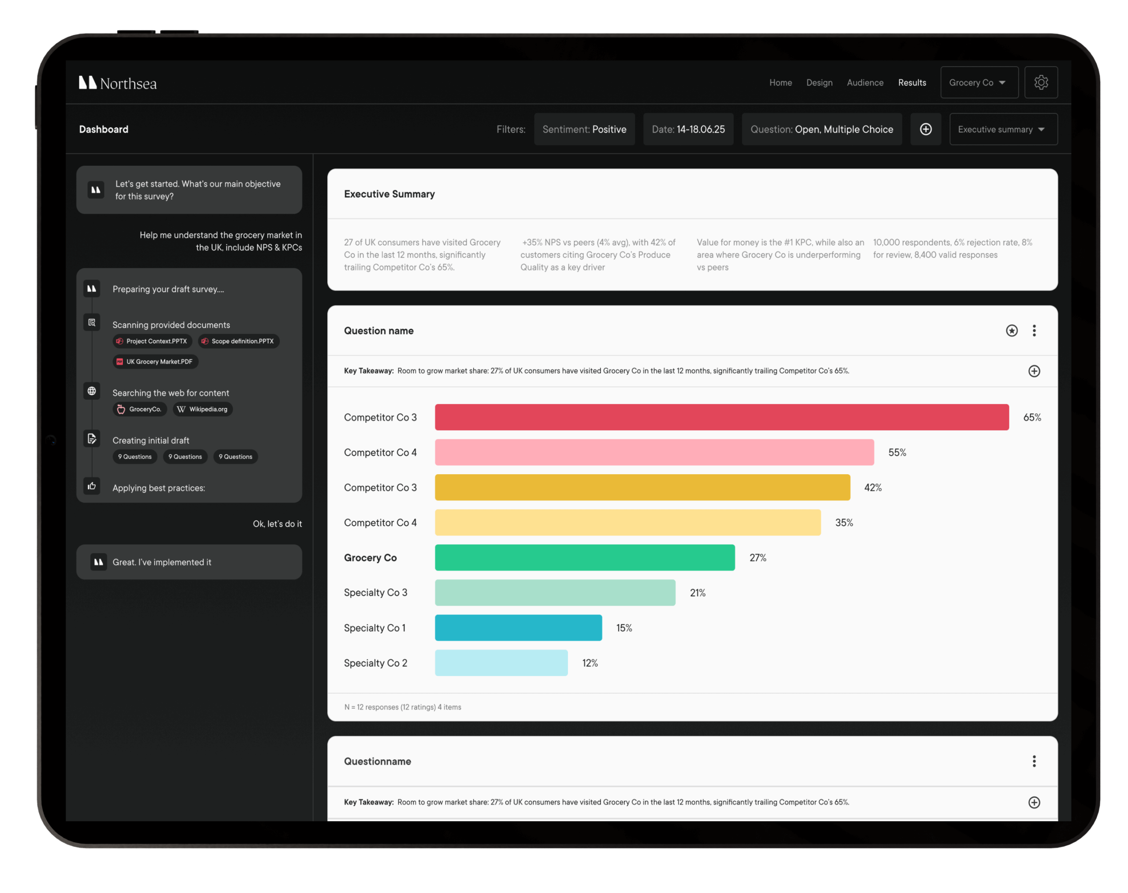Viewport: 1128px width, 893px height.
Task: Click the add filter plus icon
Action: pos(925,129)
